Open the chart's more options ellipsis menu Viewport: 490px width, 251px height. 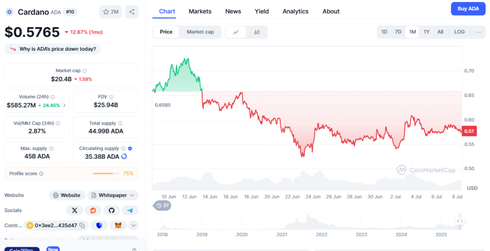(479, 32)
